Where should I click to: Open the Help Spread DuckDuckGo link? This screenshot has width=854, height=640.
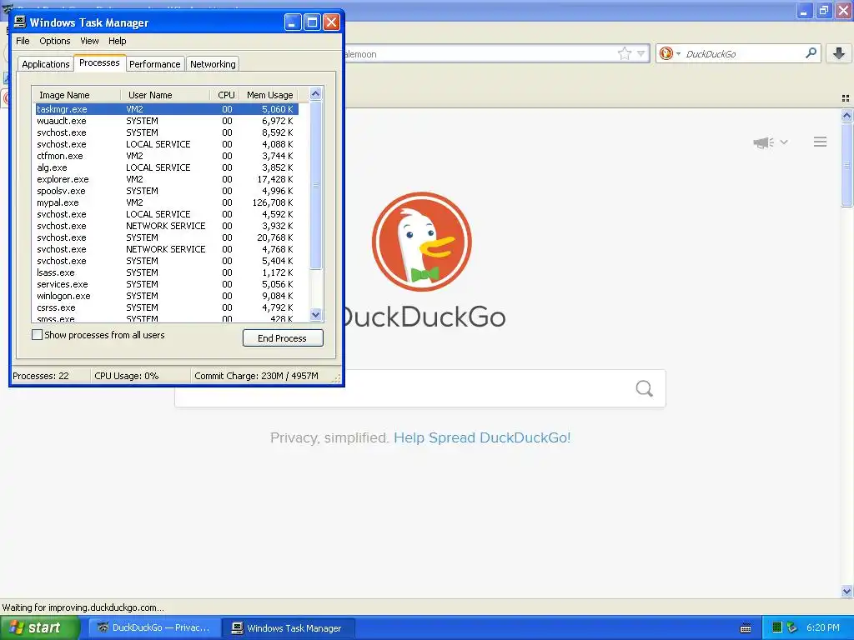click(x=482, y=437)
